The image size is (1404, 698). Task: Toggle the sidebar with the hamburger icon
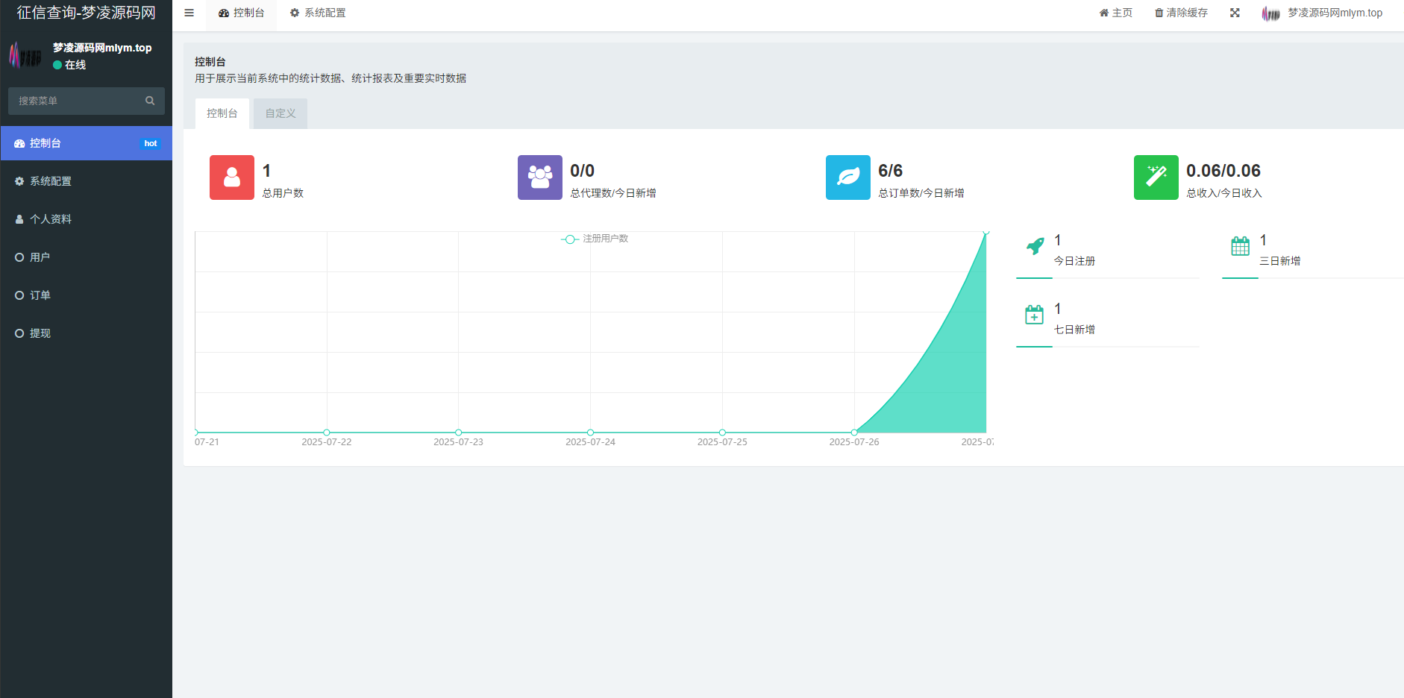pyautogui.click(x=189, y=13)
